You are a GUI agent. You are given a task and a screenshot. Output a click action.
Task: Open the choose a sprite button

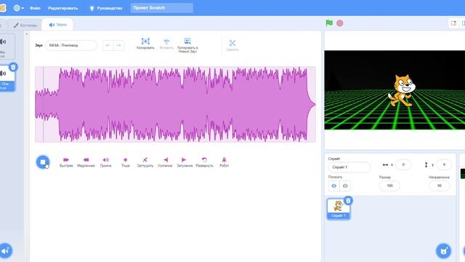(x=443, y=251)
